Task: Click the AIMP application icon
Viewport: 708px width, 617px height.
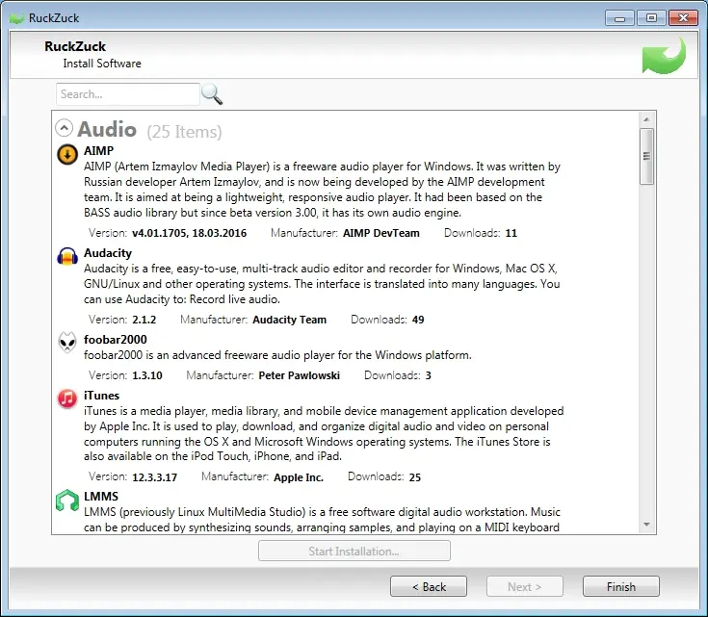Action: pos(67,154)
